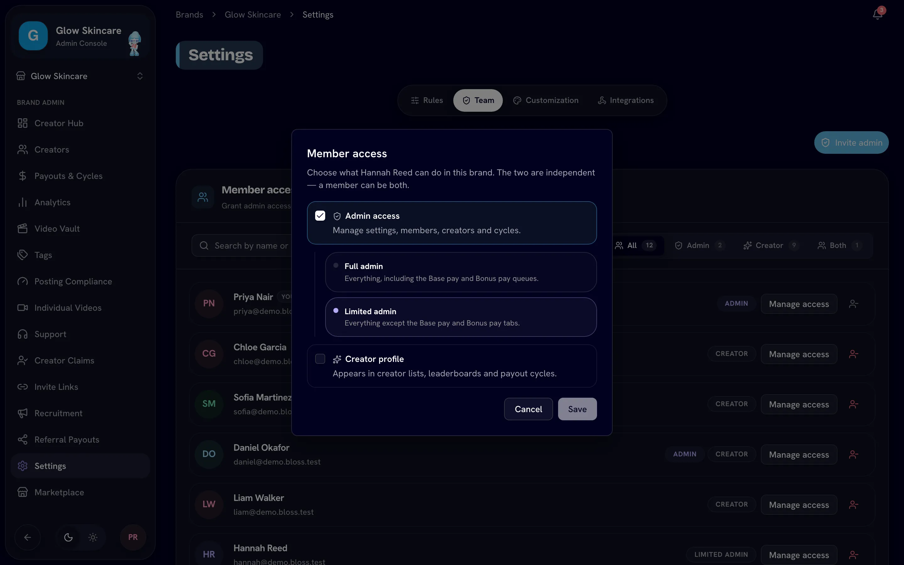The image size is (904, 565).
Task: Click Manage access for Priya Nair
Action: (799, 304)
